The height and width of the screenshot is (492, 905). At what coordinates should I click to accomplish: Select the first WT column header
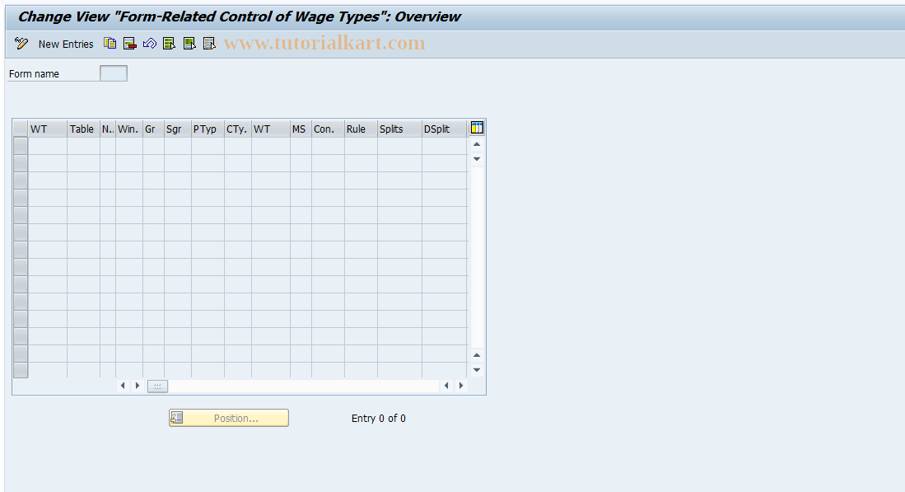47,129
